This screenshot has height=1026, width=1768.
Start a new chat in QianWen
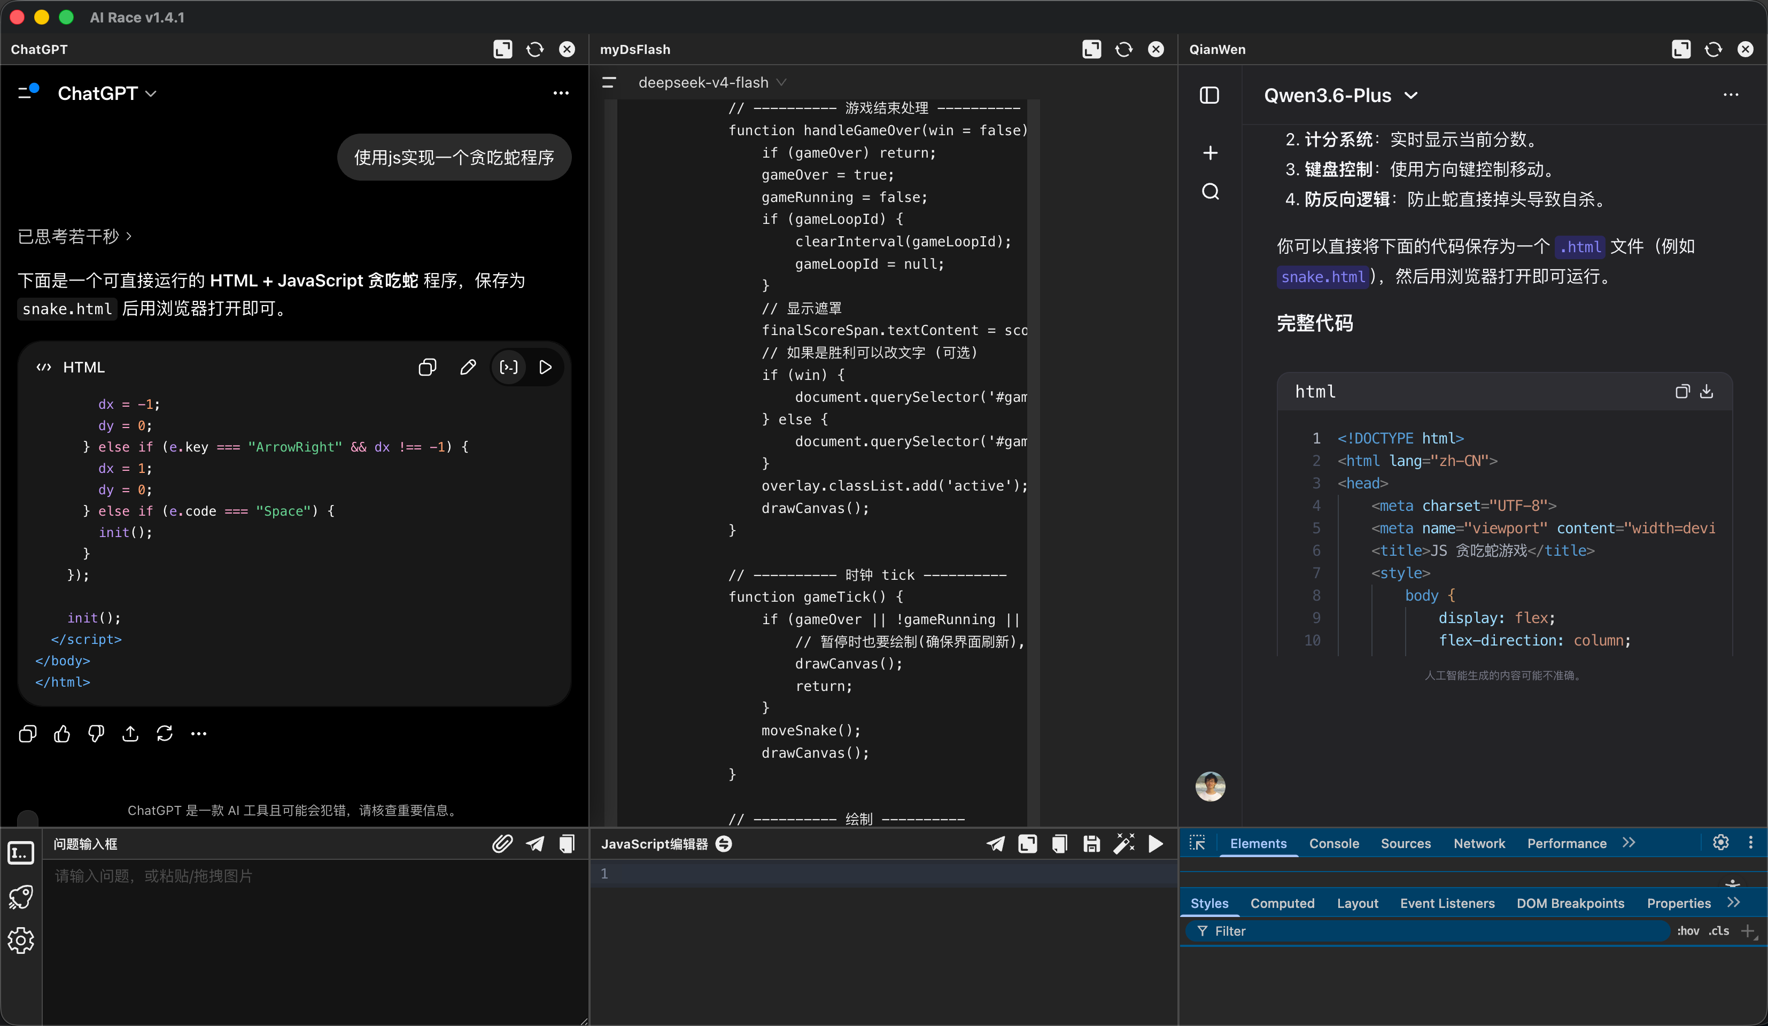point(1210,153)
